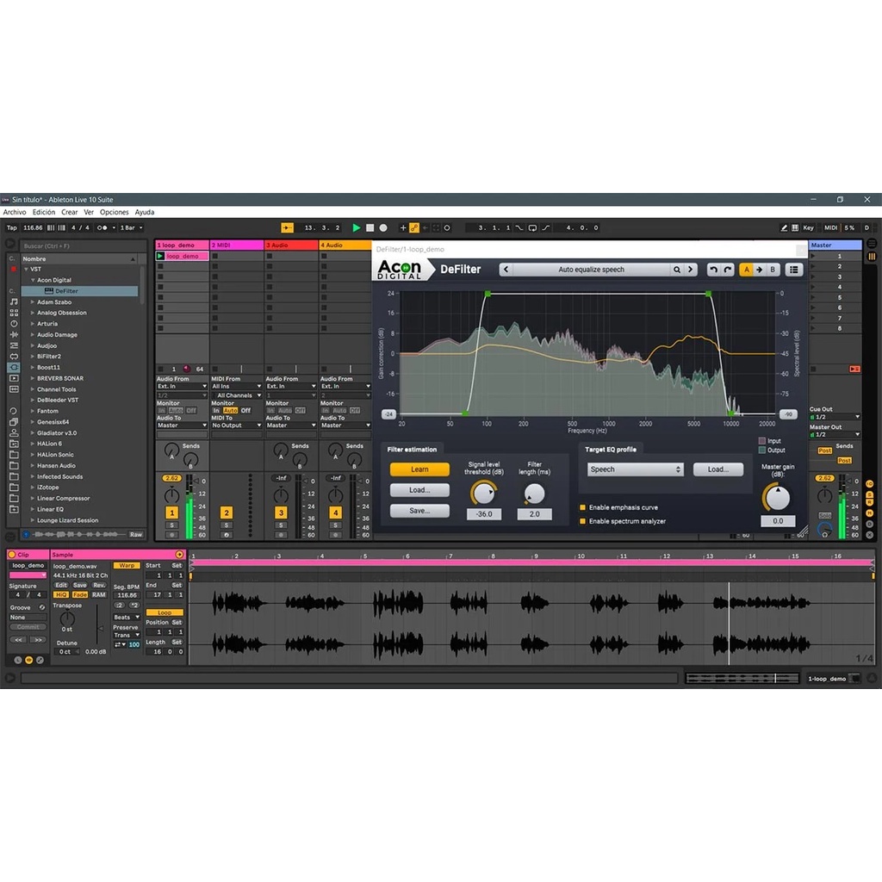Click the previous preset arrow in DeFilter
882x882 pixels.
[x=506, y=270]
